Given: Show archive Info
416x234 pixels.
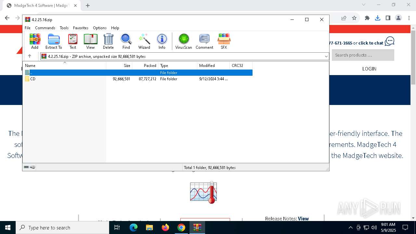Looking at the screenshot, I should coord(162,41).
